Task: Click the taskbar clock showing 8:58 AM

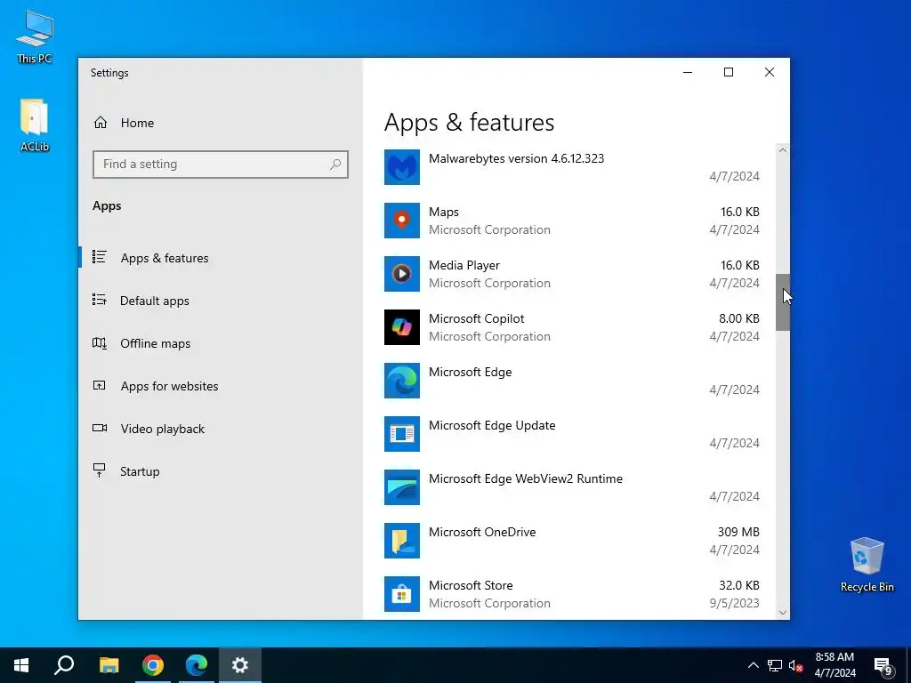Action: [834, 665]
